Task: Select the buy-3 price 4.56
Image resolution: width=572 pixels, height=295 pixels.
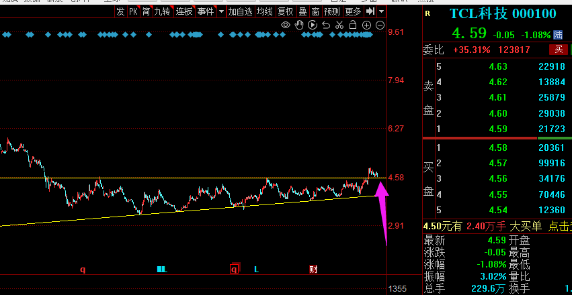Action: 498,179
